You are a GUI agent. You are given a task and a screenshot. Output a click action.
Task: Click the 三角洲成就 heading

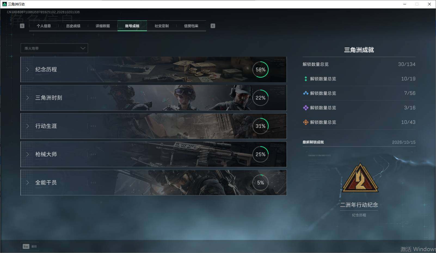359,50
